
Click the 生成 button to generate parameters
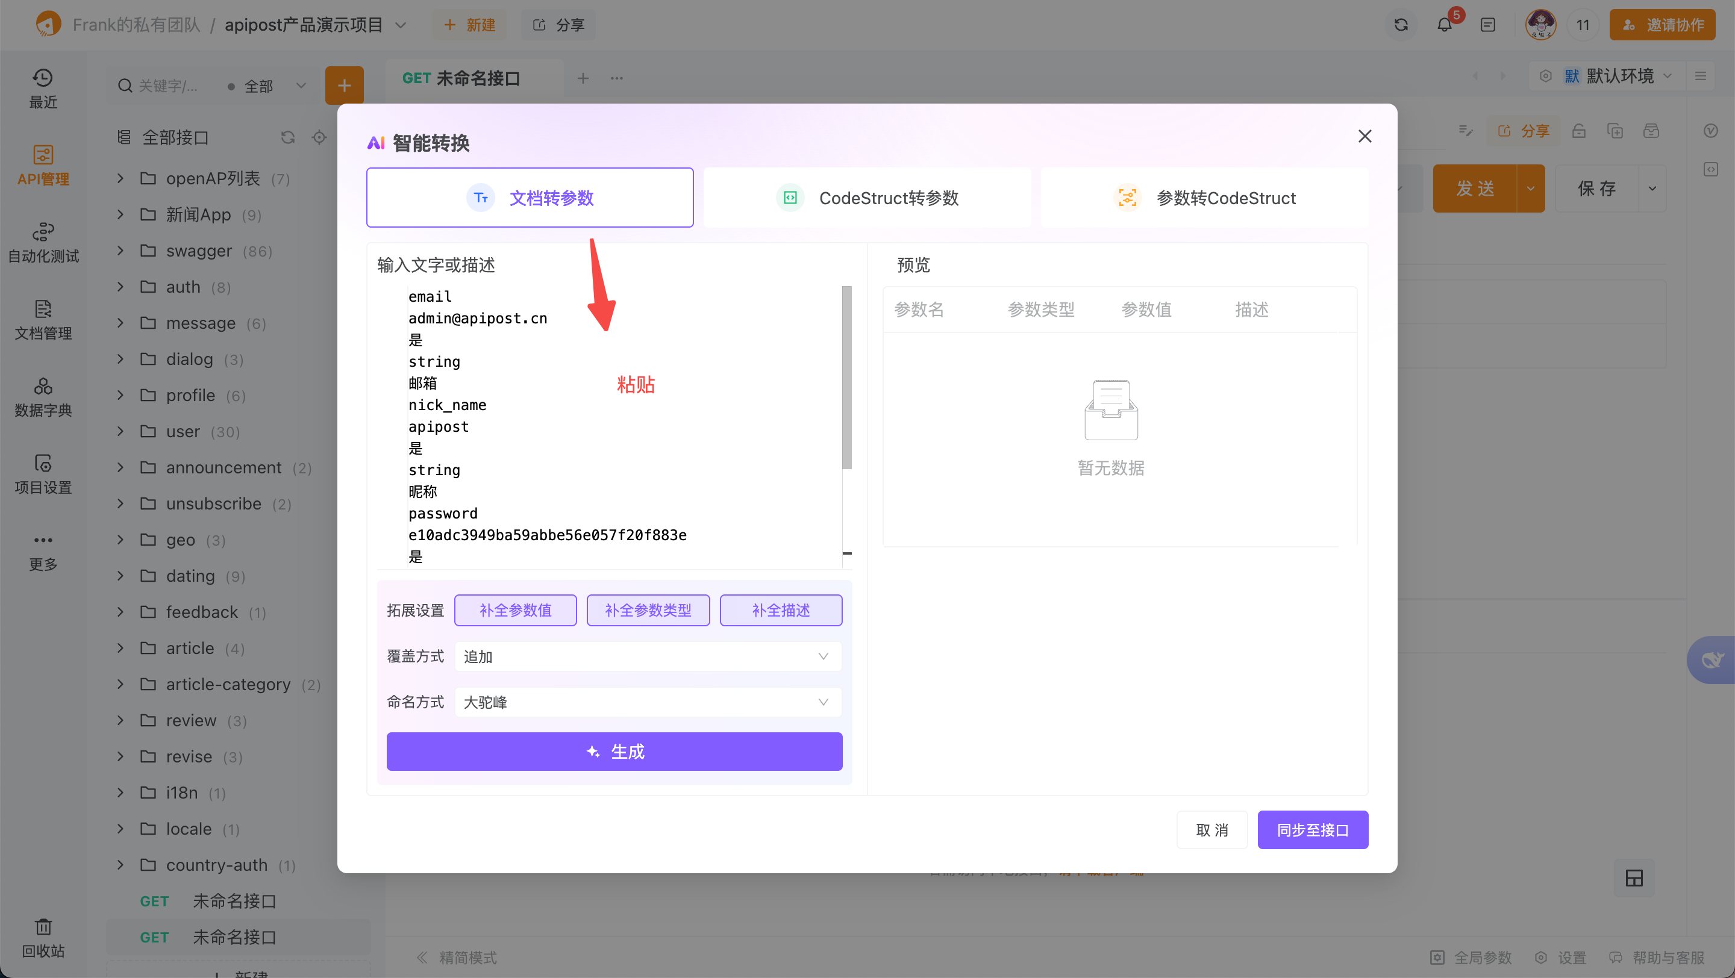click(614, 751)
